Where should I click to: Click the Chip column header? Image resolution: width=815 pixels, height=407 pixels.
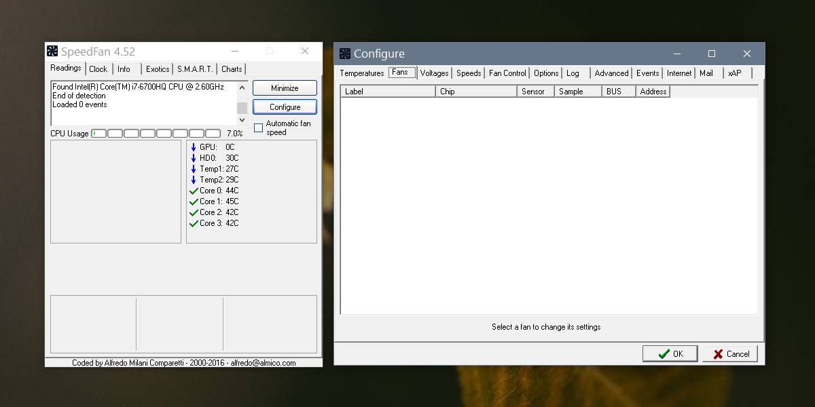click(x=476, y=92)
